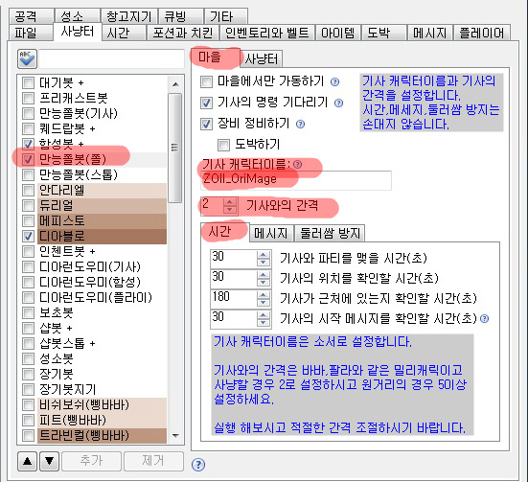Viewport: 528px width, 482px height.
Task: Switch to the top-row 메시지 tab
Action: pos(429,33)
